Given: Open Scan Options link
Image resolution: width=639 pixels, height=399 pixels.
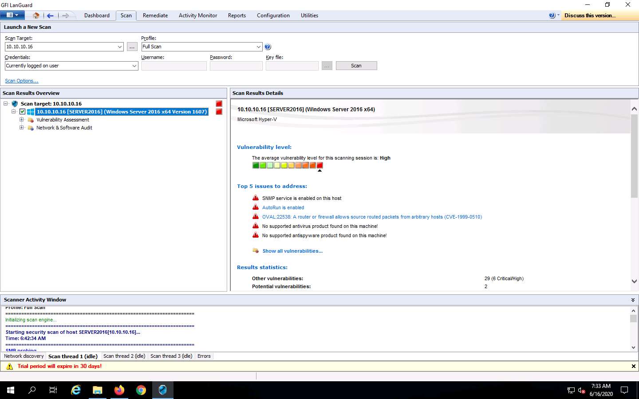Looking at the screenshot, I should pos(22,81).
